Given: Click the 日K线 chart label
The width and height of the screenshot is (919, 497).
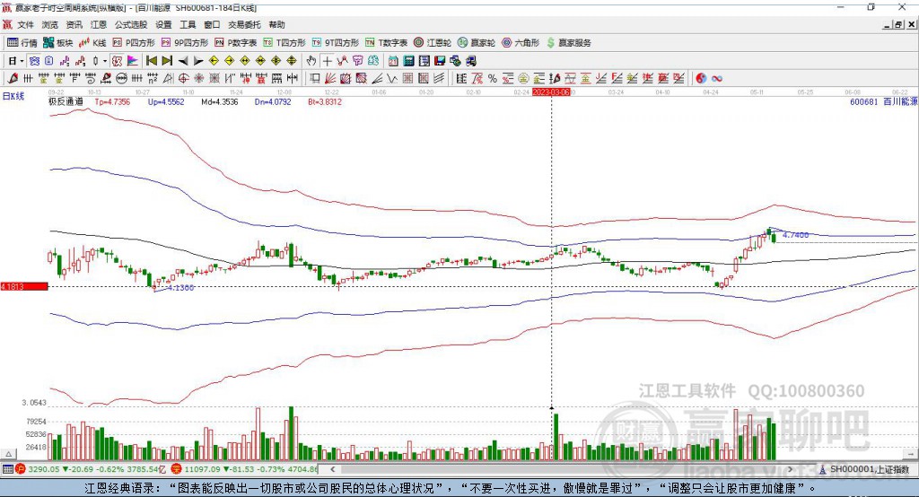Looking at the screenshot, I should 13,96.
